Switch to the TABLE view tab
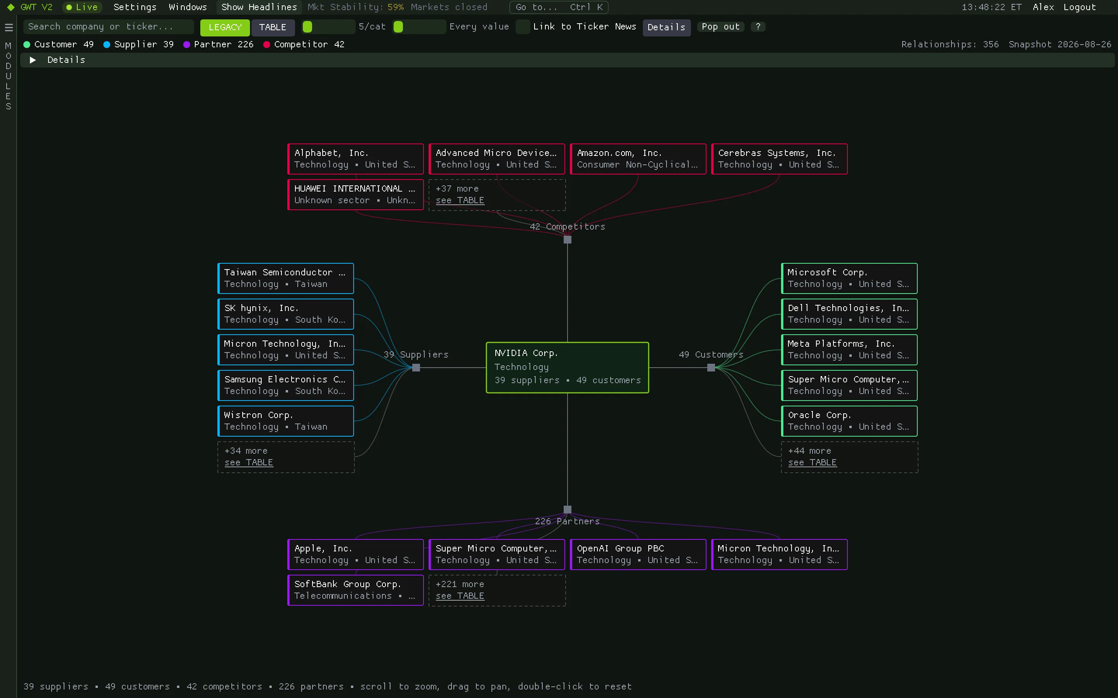 tap(273, 27)
